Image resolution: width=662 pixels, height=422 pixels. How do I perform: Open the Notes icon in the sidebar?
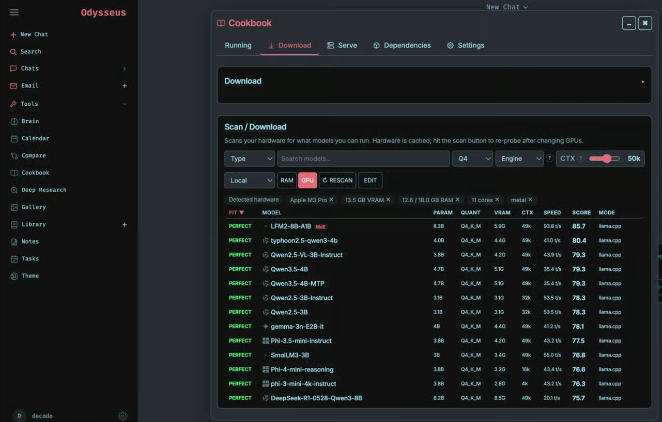click(14, 242)
